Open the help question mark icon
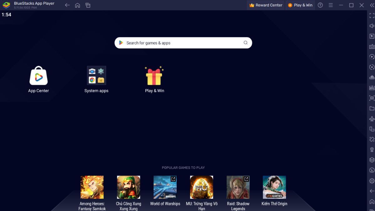Screen dimensions: 375x211 point(320,5)
